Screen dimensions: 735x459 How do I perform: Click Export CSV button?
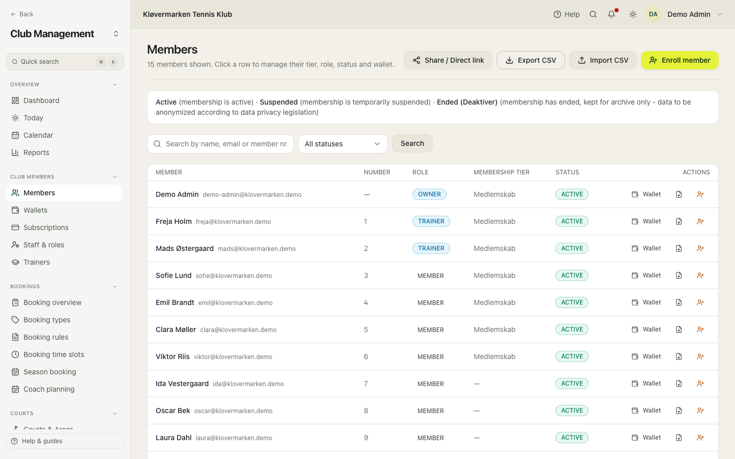tap(531, 60)
